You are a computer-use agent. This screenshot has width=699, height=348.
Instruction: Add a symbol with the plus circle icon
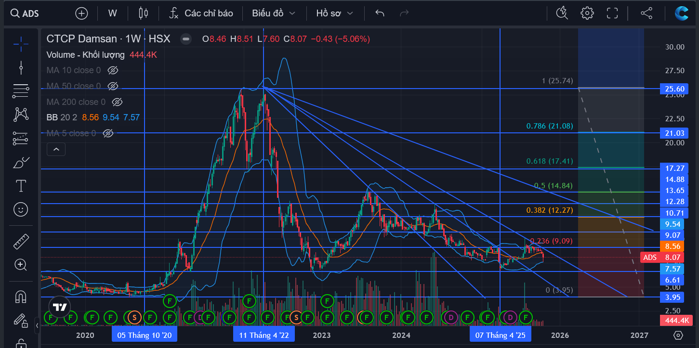point(81,13)
